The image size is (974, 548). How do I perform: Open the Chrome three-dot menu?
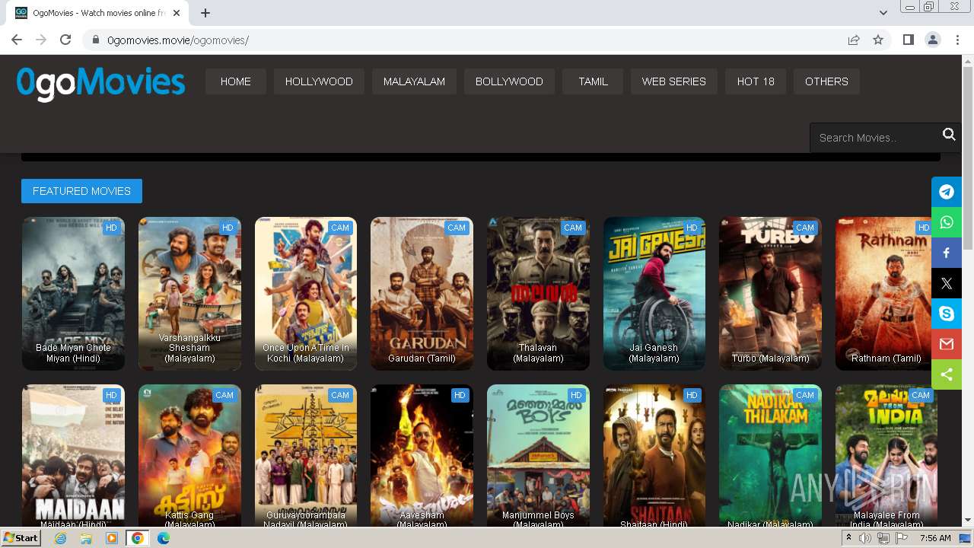coord(956,40)
